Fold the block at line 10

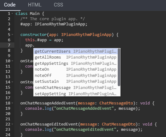click(x=12, y=61)
